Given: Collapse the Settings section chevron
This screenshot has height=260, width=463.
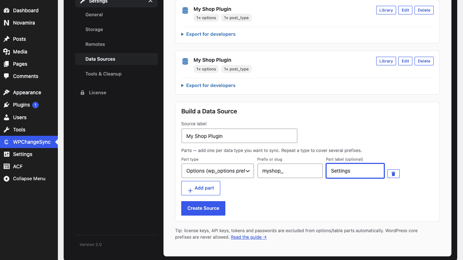Looking at the screenshot, I should point(150,1).
